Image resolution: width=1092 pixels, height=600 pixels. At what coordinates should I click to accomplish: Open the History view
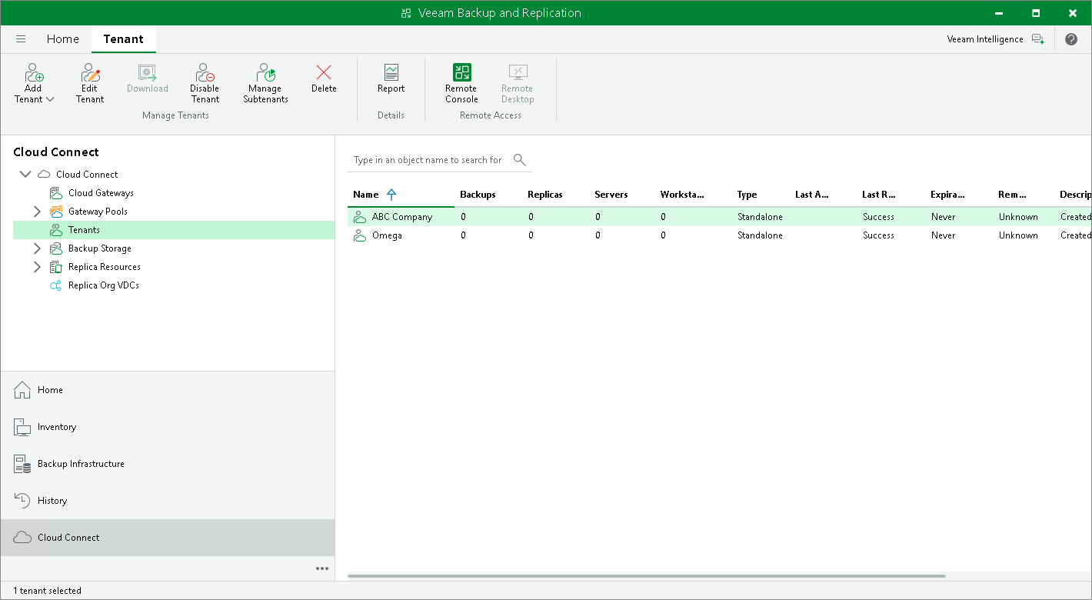pos(168,501)
